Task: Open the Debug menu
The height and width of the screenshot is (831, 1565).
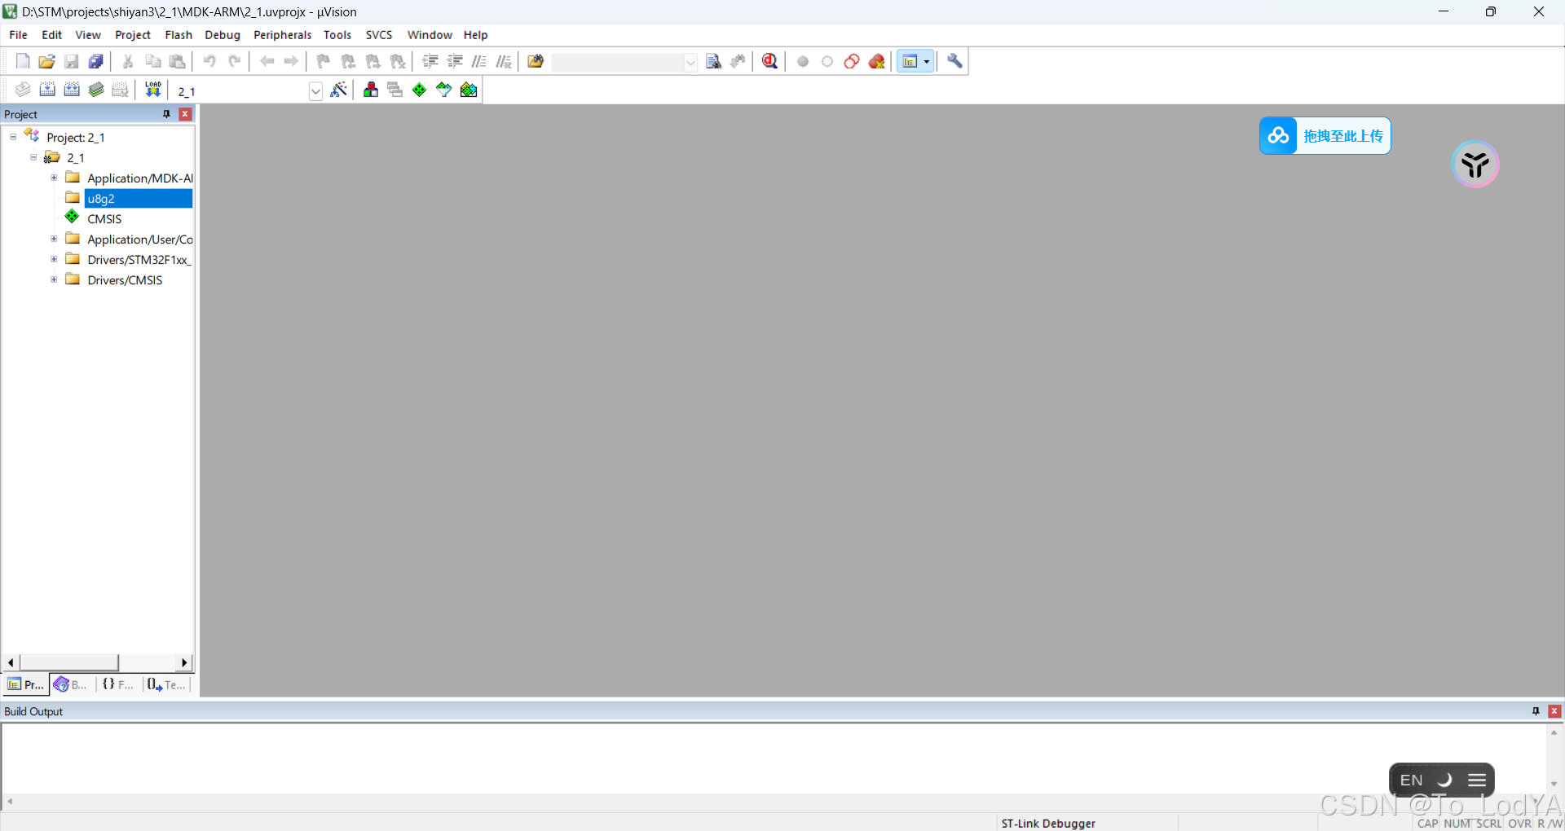Action: coord(223,35)
